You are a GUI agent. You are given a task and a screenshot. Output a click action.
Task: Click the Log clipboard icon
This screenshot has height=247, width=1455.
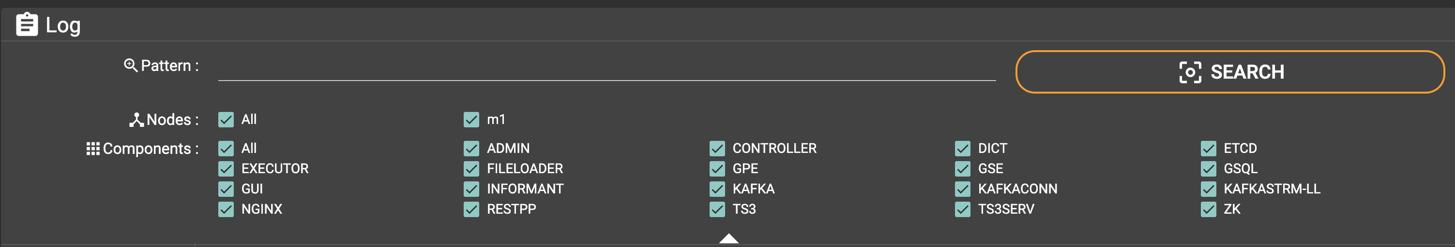point(27,25)
